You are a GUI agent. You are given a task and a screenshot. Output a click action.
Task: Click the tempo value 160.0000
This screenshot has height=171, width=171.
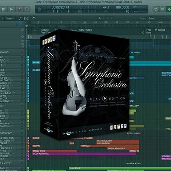[122, 8]
